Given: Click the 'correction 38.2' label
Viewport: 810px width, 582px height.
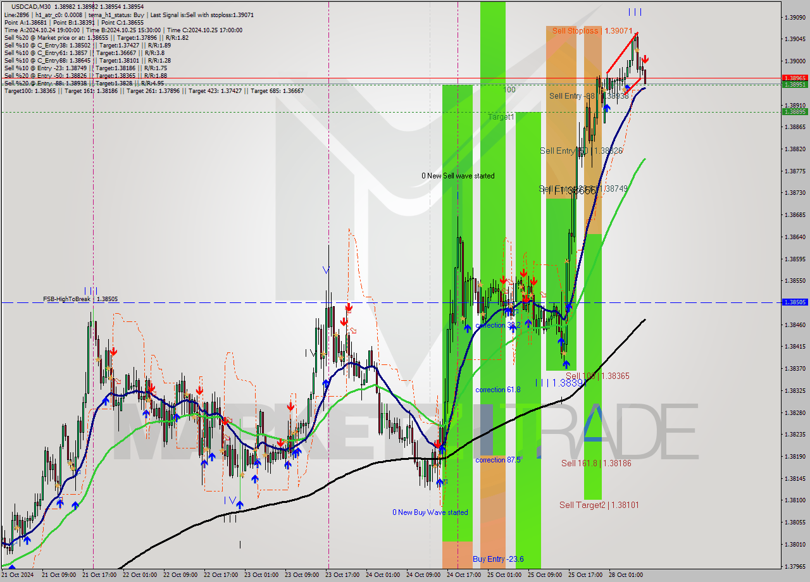Looking at the screenshot, I should pyautogui.click(x=498, y=325).
